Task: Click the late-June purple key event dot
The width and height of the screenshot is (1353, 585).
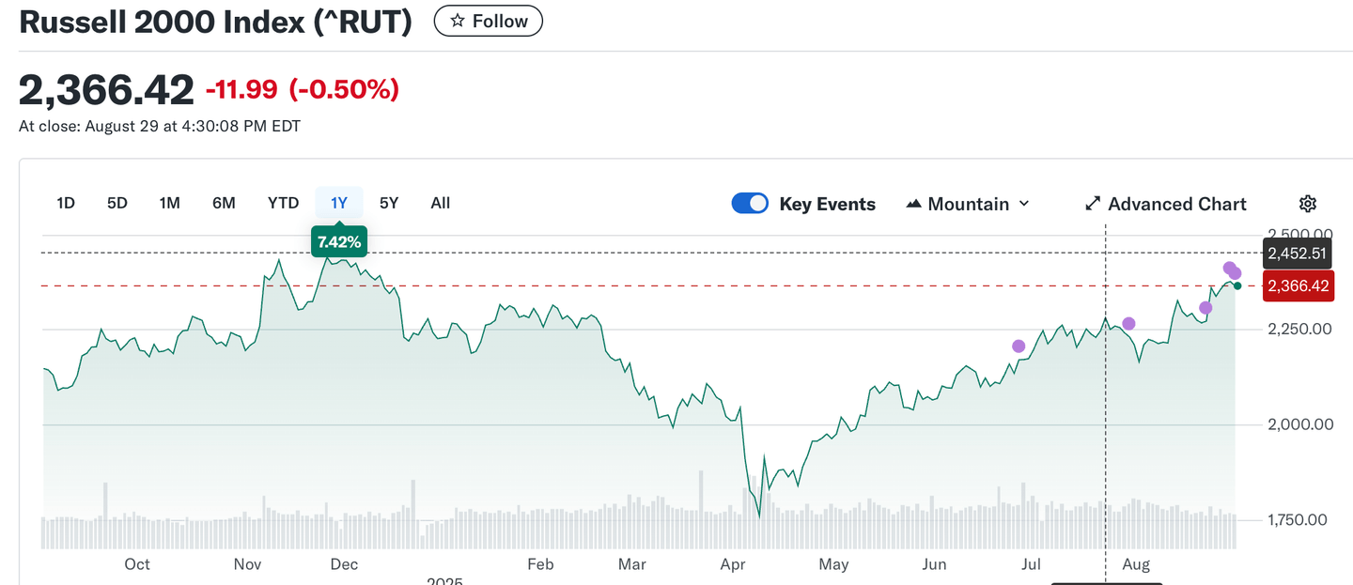Action: (1019, 346)
